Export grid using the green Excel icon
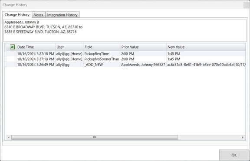This screenshot has height=161, width=250. 12,47
